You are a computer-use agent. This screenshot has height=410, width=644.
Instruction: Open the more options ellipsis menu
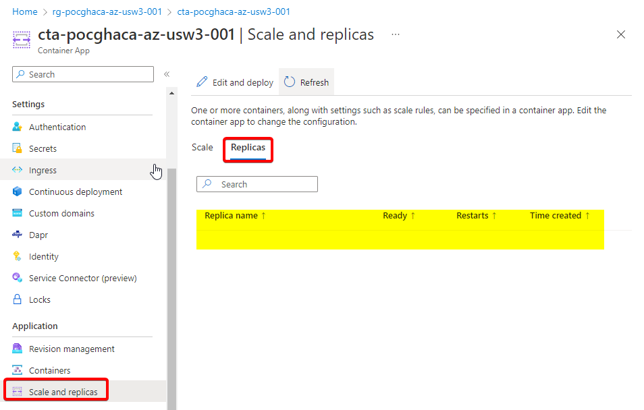(x=396, y=34)
